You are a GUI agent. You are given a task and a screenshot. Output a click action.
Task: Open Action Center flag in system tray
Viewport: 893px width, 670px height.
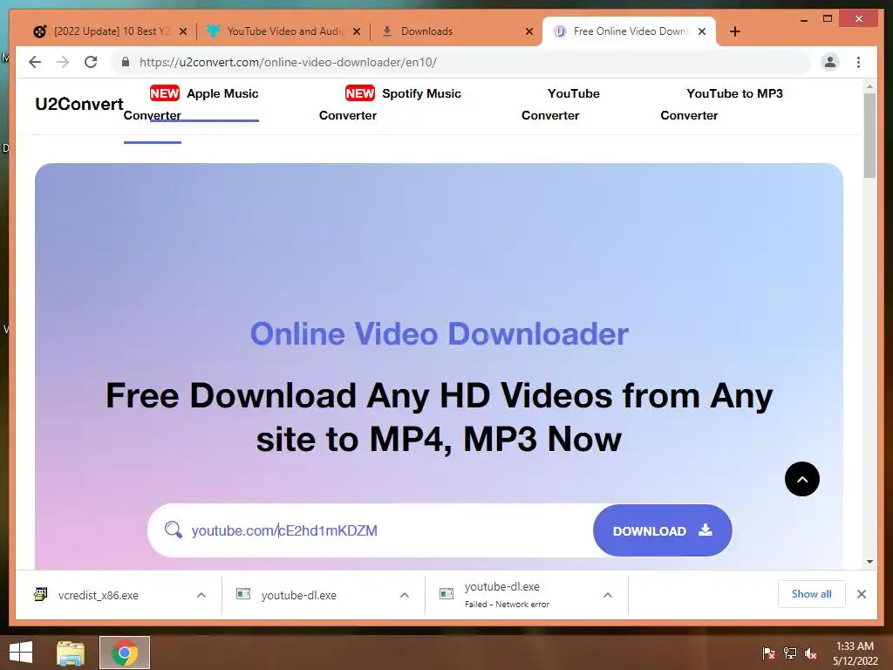[768, 653]
